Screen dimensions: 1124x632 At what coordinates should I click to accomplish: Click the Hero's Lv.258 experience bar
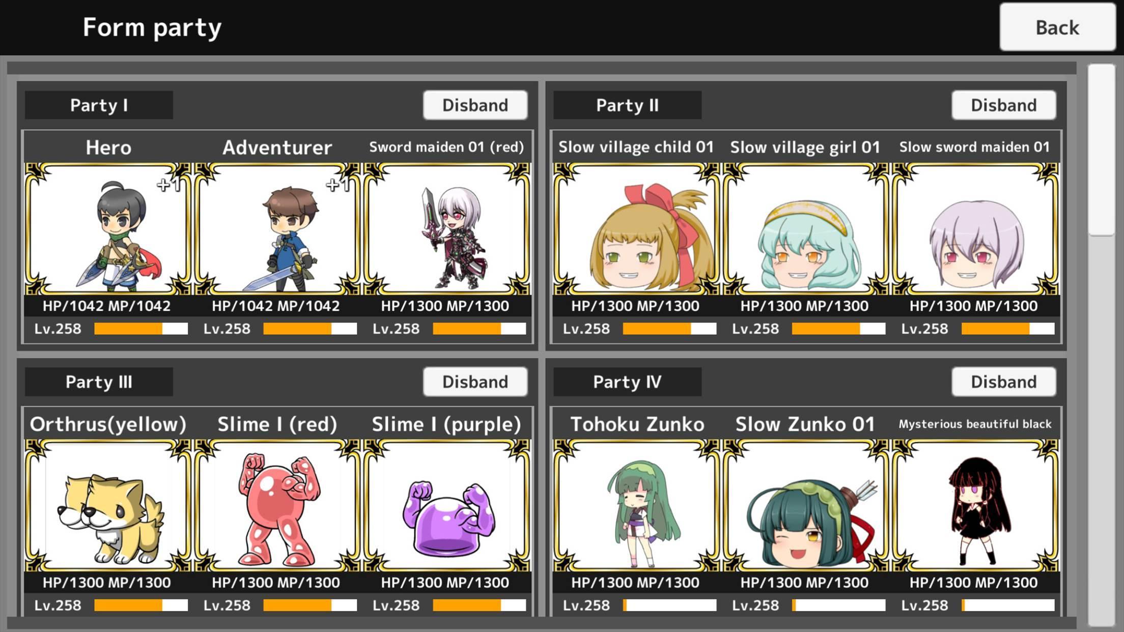click(141, 329)
